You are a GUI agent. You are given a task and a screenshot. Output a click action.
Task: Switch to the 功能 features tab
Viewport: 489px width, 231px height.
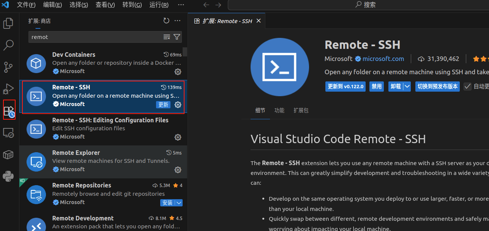coord(279,111)
